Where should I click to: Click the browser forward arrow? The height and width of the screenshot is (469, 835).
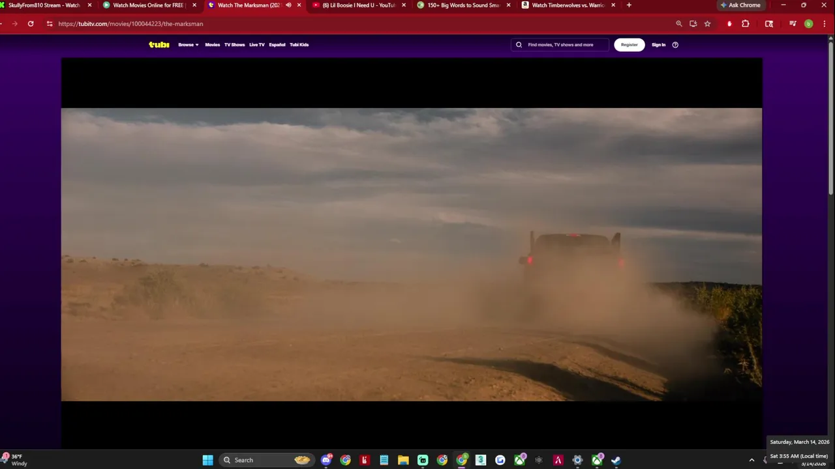(x=14, y=23)
